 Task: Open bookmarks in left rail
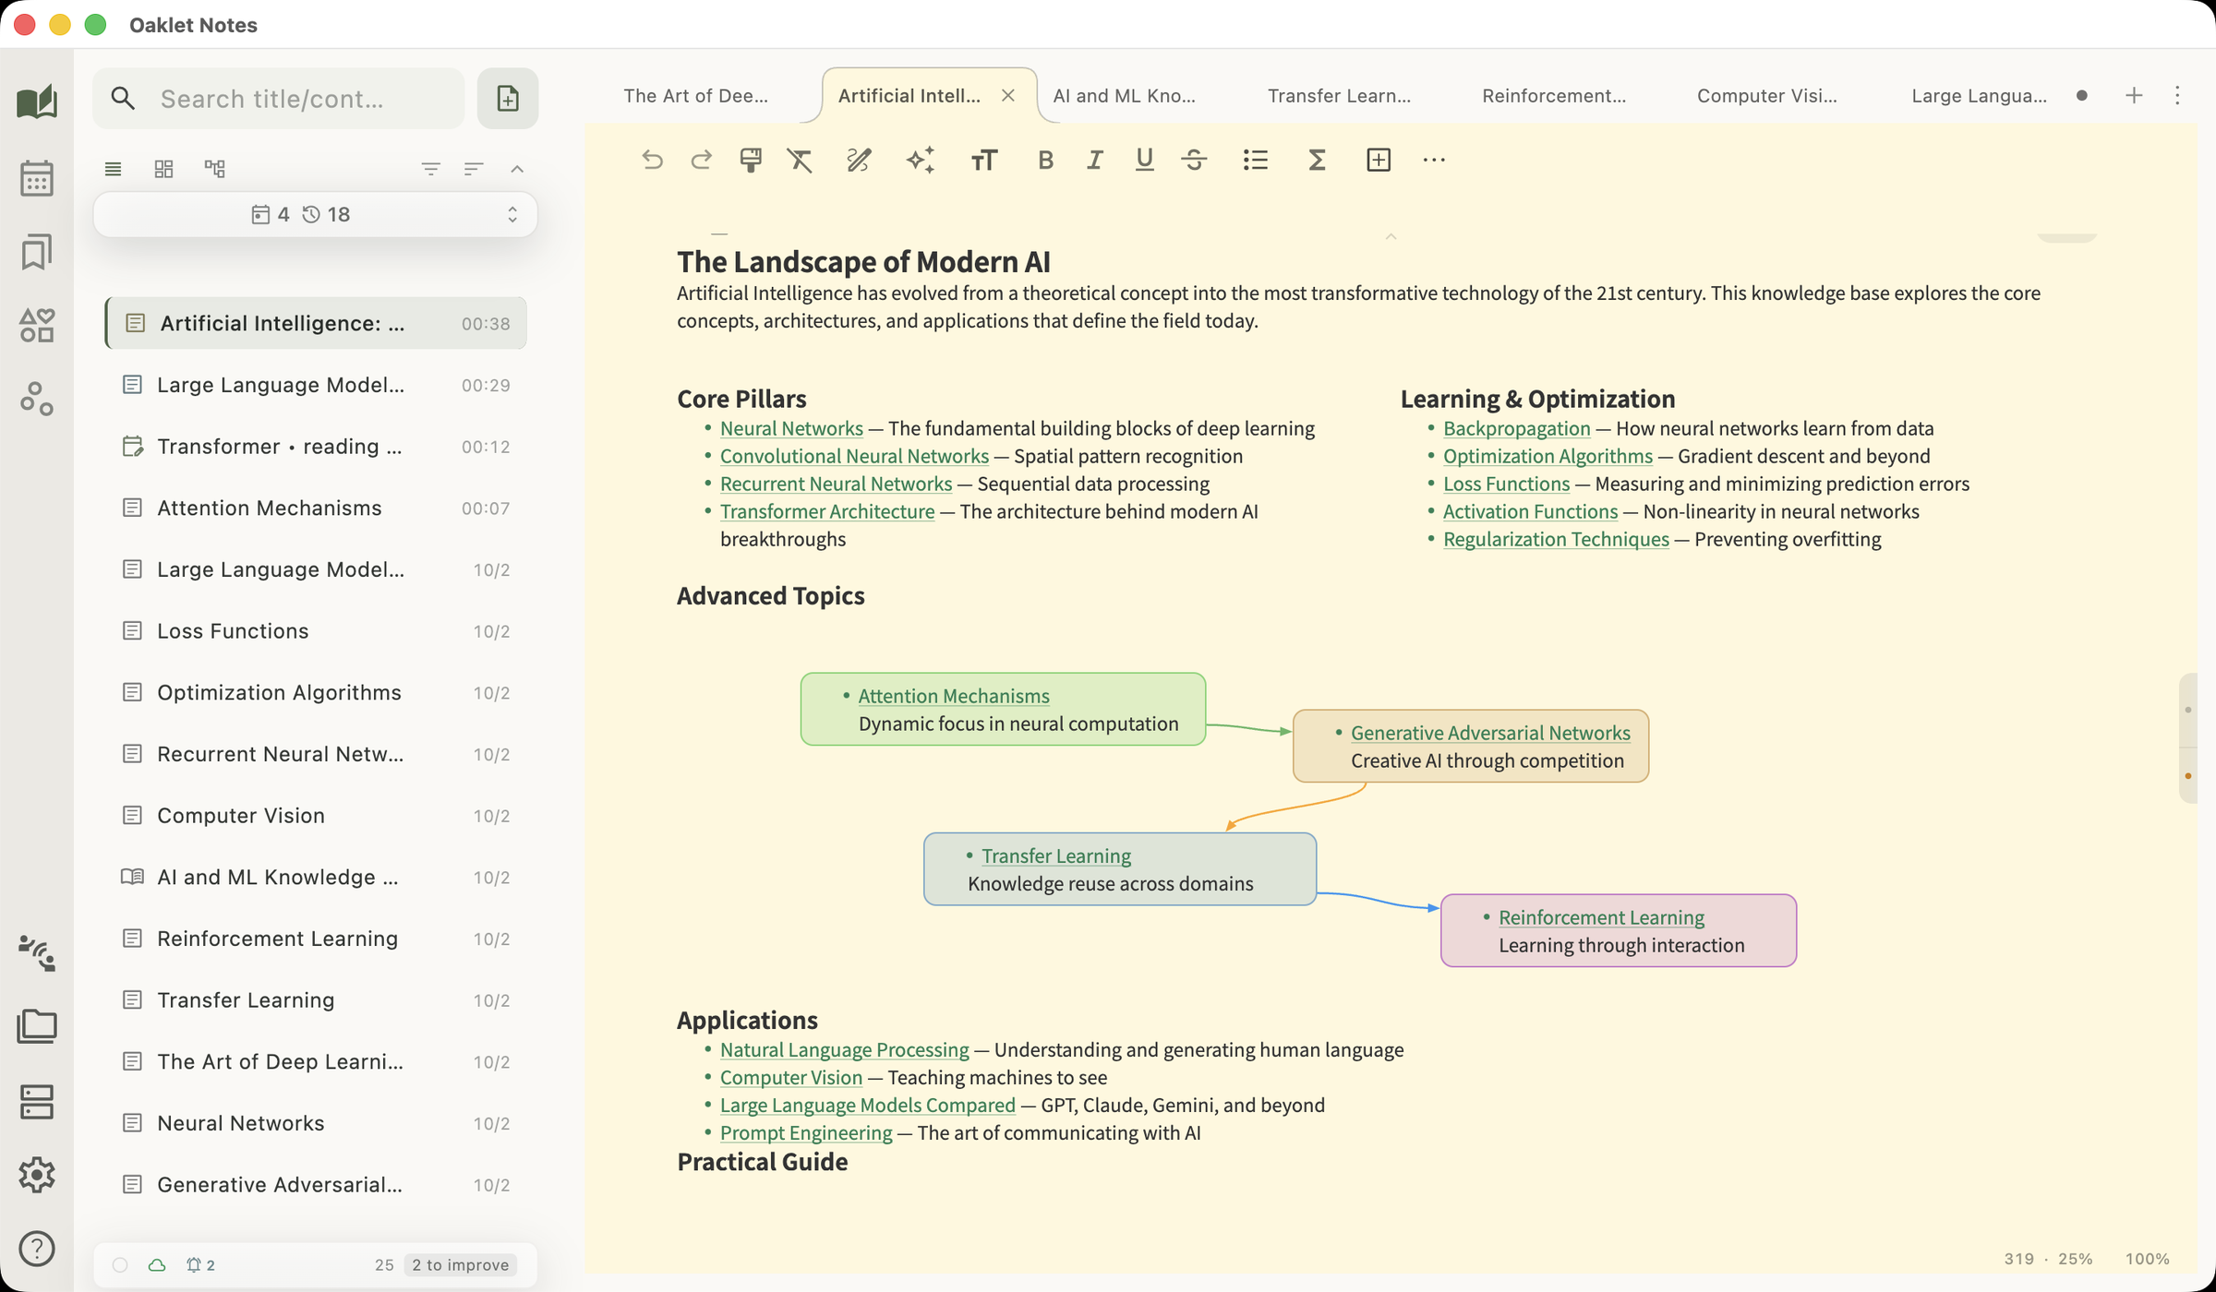coord(37,251)
